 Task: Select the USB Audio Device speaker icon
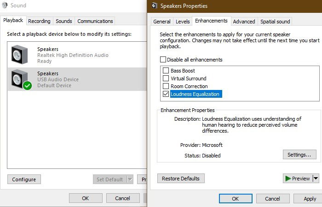[x=19, y=79]
